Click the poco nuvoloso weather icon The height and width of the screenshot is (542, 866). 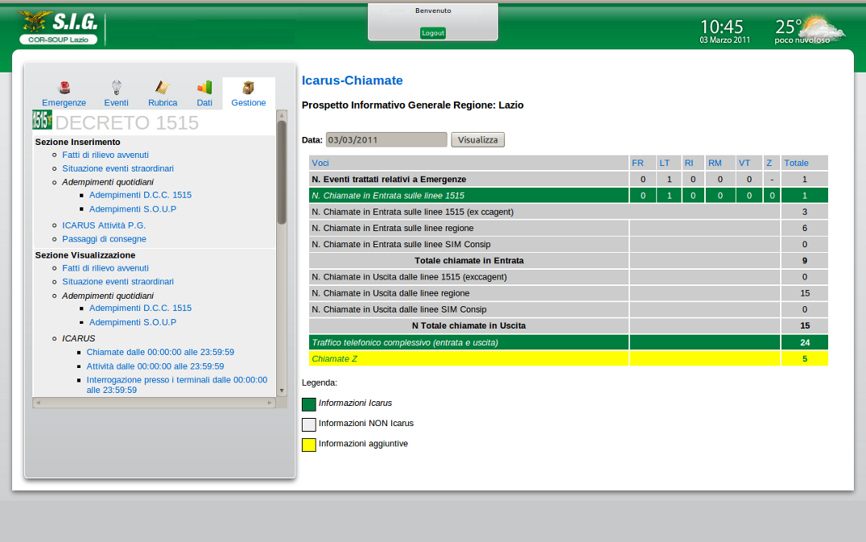(x=823, y=27)
